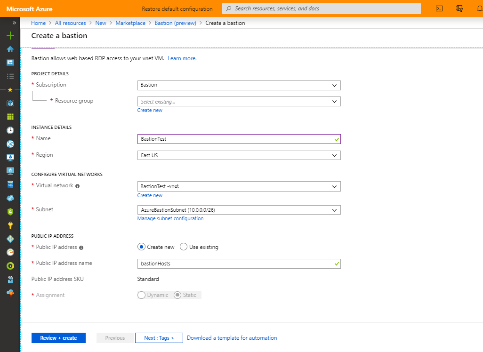The height and width of the screenshot is (352, 483).
Task: Click Create new under Resource group
Action: 150,110
